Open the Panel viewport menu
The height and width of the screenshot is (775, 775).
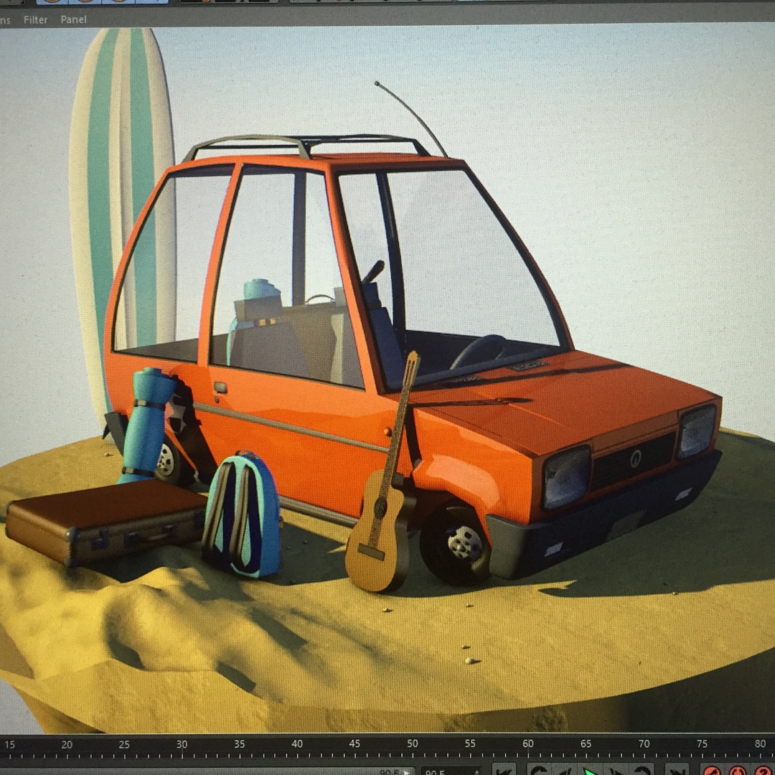point(74,19)
